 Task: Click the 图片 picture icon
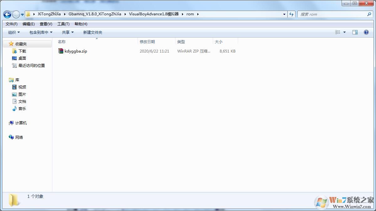(14, 94)
